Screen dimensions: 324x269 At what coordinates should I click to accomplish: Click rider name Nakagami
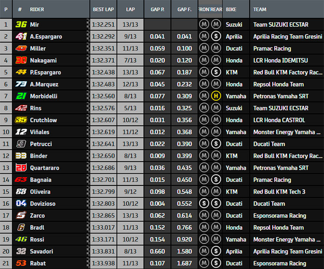tap(43, 61)
